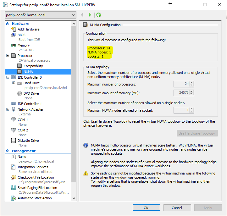Decrease maximum amount of memory spinner

coord(191,94)
